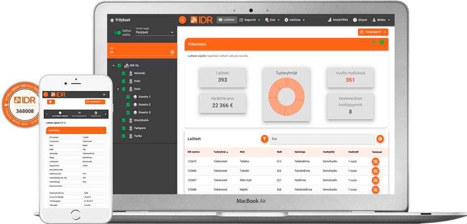Open the Valinta tyyppi Periytyvä dropdown
Viewport: 467px width, 224px height.
pos(155,32)
